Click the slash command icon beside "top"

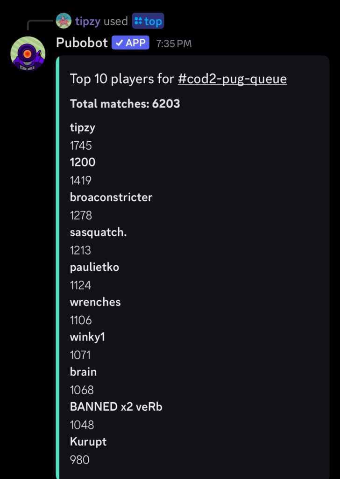[138, 21]
